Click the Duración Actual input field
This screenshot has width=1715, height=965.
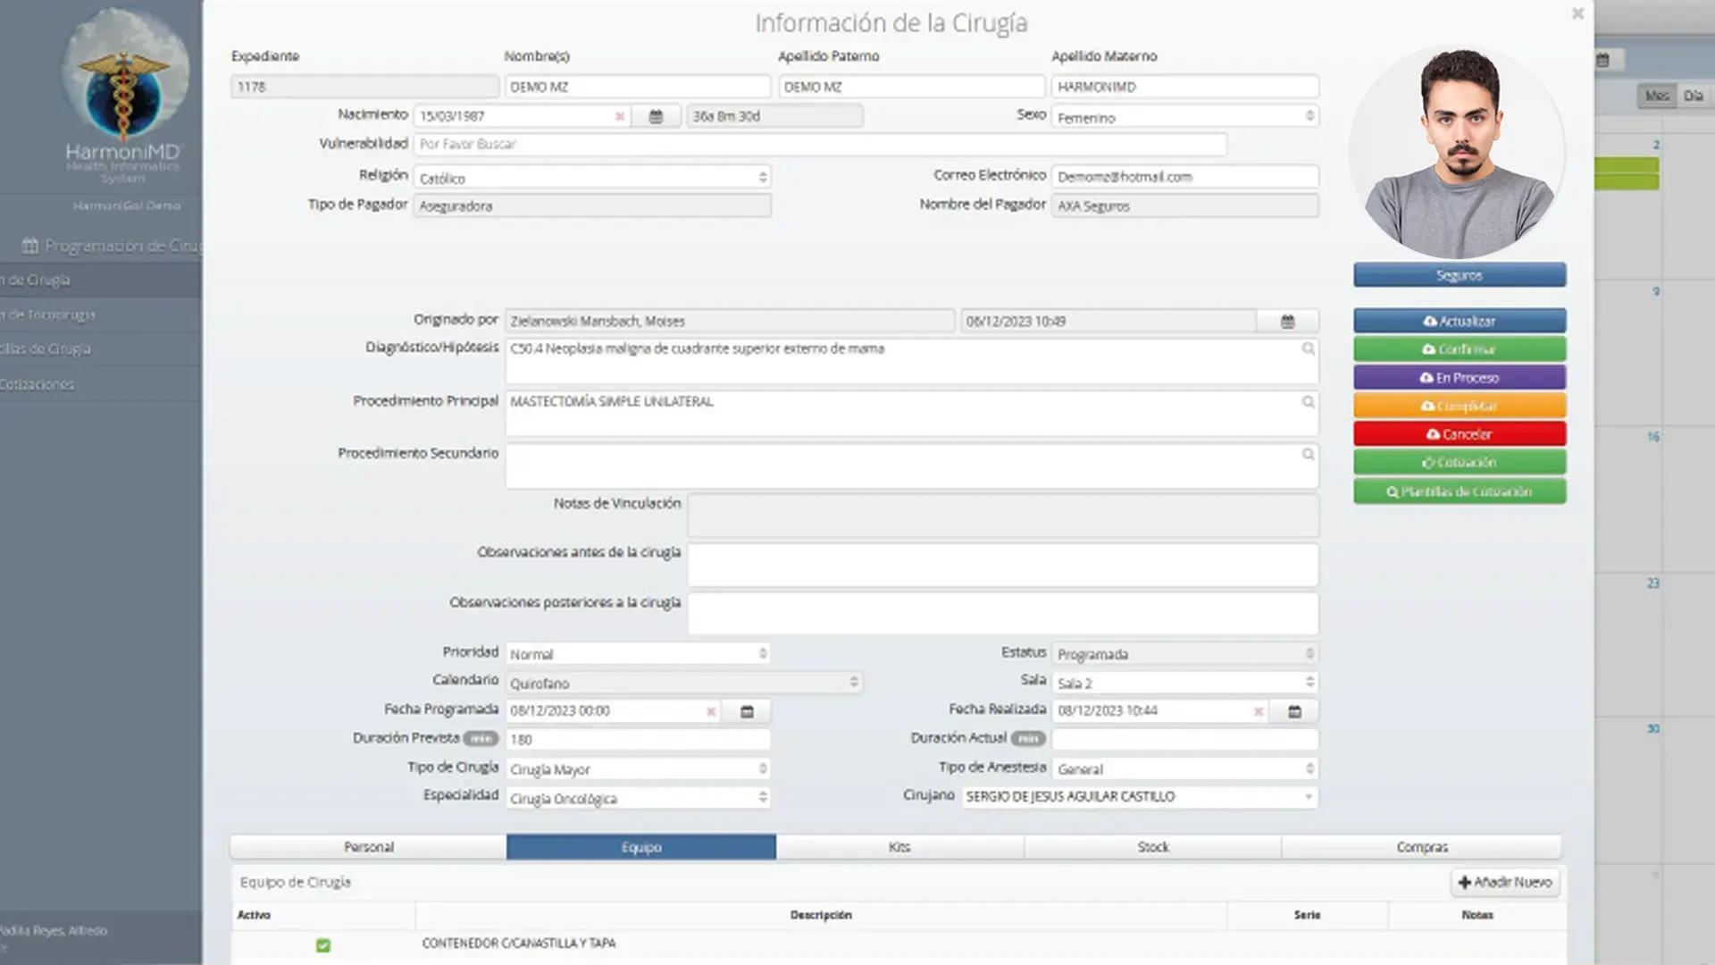tap(1184, 740)
